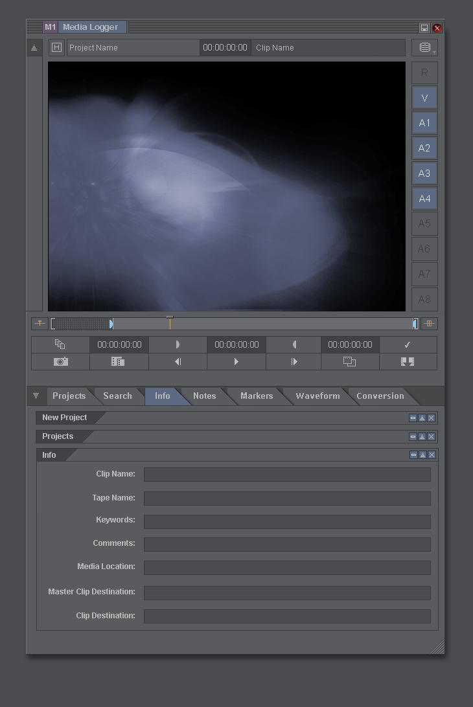Click the Keywords input field

(287, 522)
